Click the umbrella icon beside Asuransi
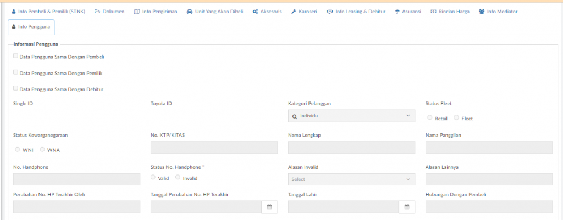This screenshot has width=563, height=220. 397,12
